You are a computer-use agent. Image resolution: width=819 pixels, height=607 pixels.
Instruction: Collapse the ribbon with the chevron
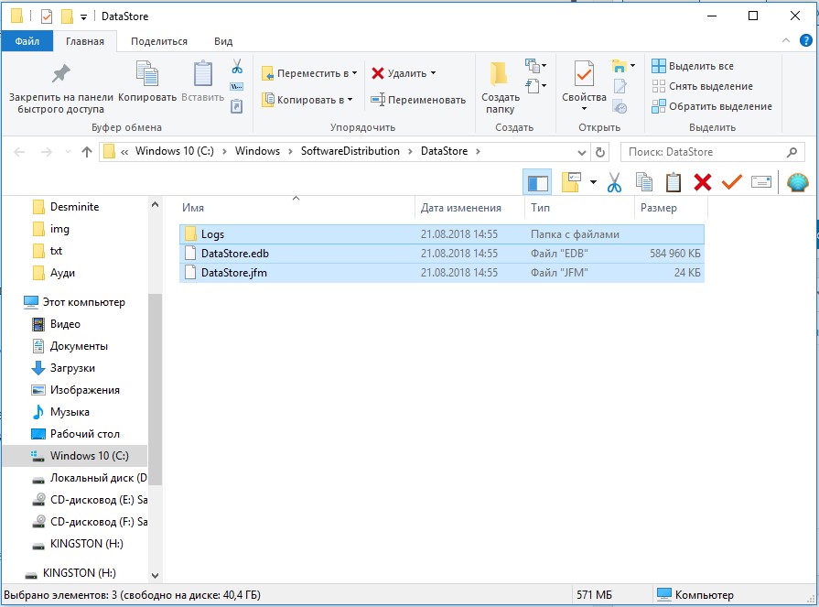785,41
